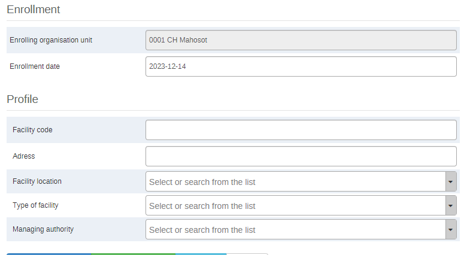The width and height of the screenshot is (467, 255).
Task: Click the Type of facility search box text
Action: coord(202,206)
